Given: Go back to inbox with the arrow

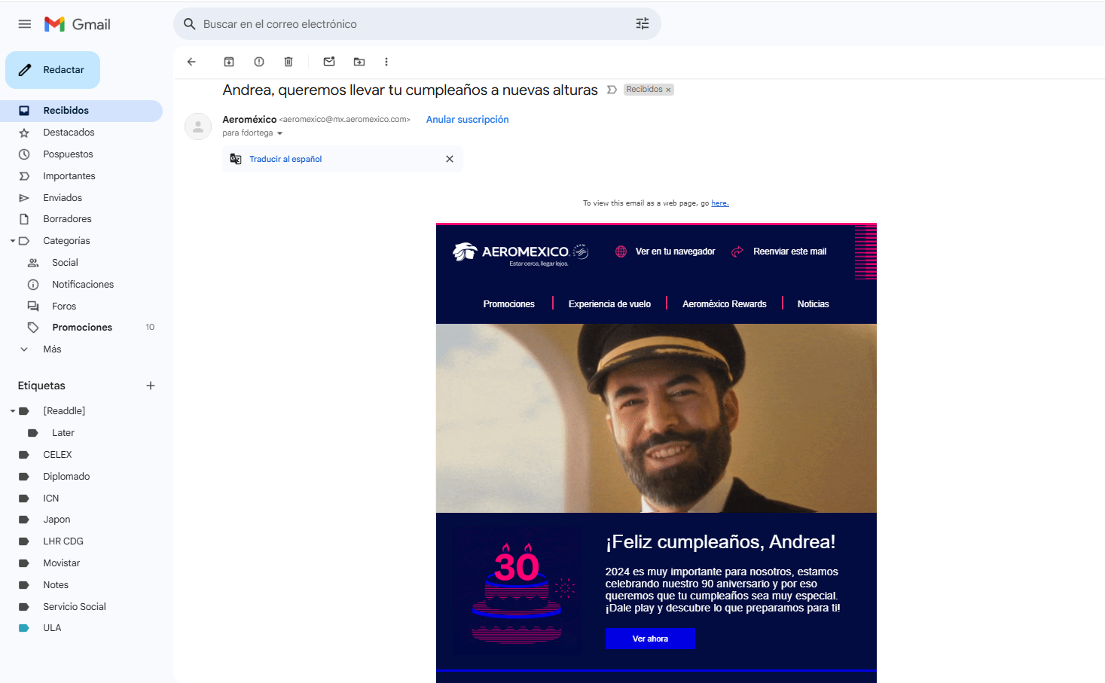Looking at the screenshot, I should pos(191,62).
